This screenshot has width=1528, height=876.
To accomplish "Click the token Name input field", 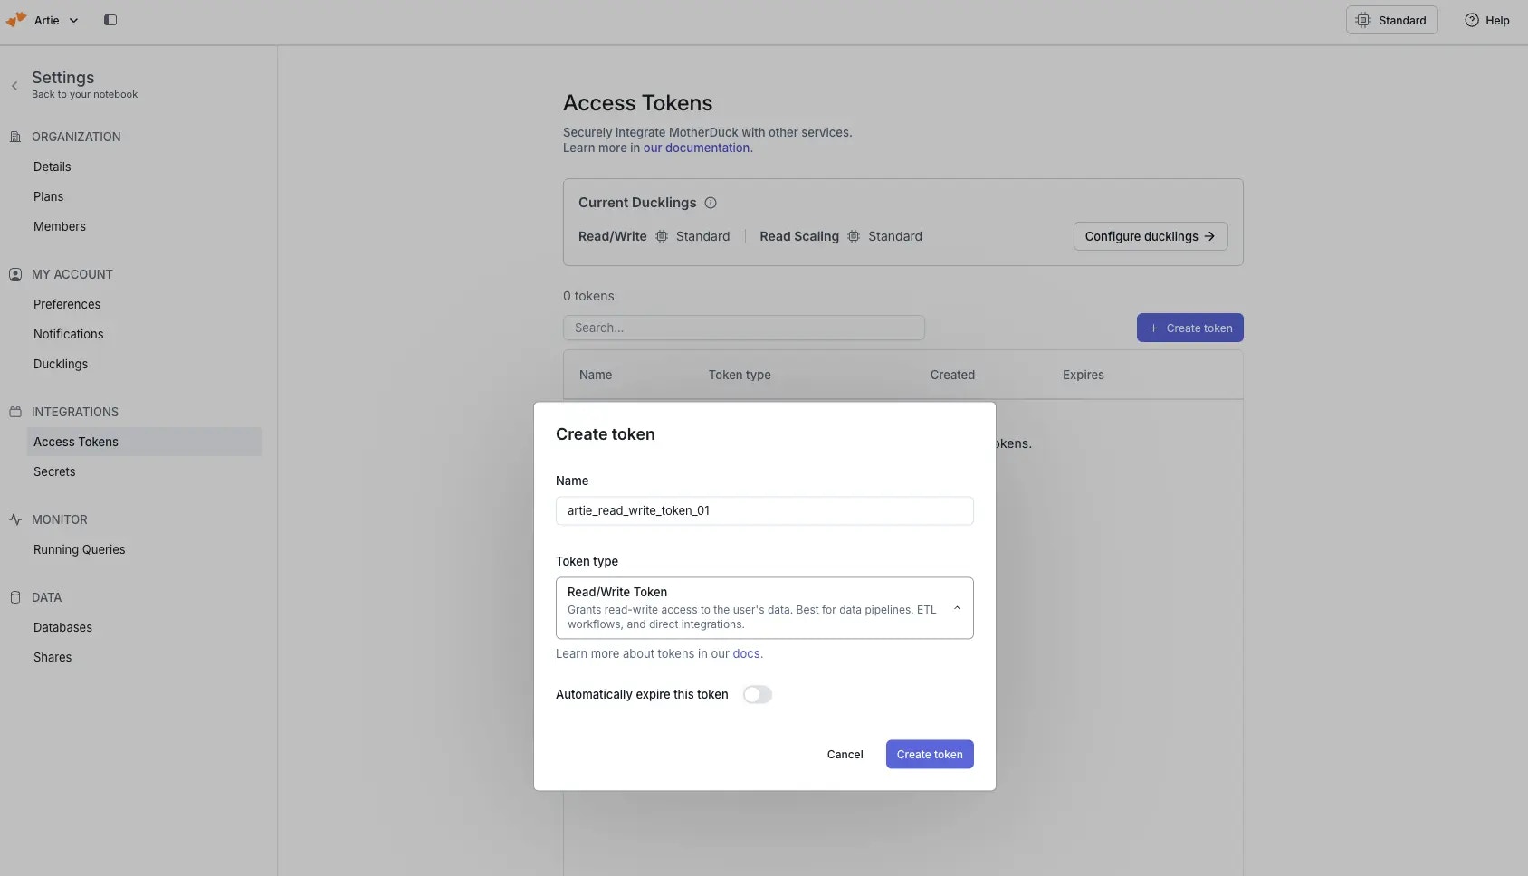I will 765,510.
